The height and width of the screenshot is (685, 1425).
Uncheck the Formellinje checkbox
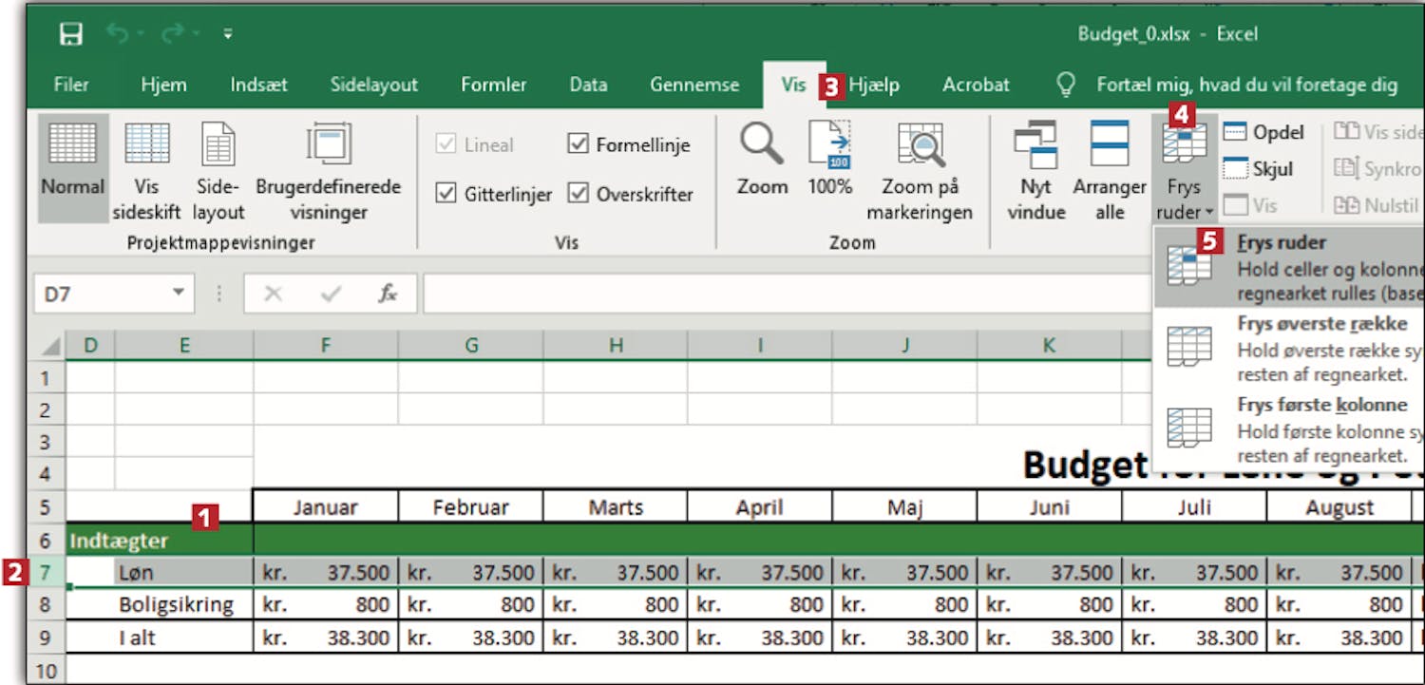578,144
